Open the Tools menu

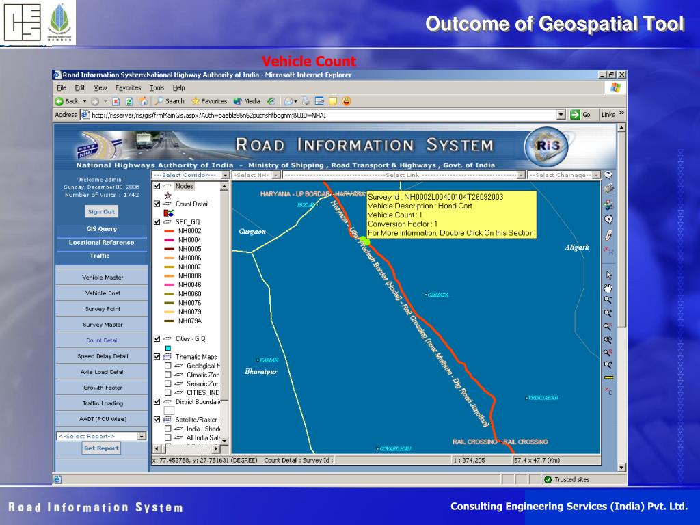tap(157, 88)
